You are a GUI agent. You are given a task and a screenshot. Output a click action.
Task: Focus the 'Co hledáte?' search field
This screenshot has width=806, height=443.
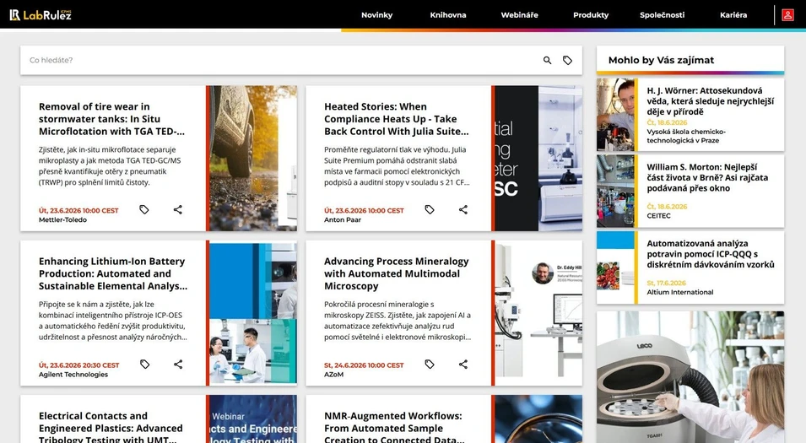(280, 60)
